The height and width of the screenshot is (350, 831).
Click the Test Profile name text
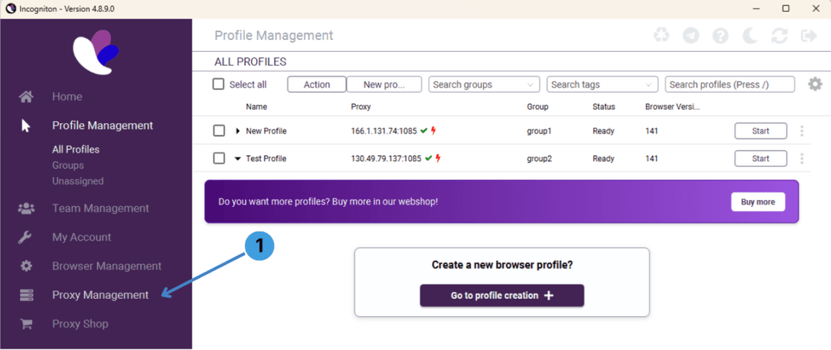pos(266,158)
